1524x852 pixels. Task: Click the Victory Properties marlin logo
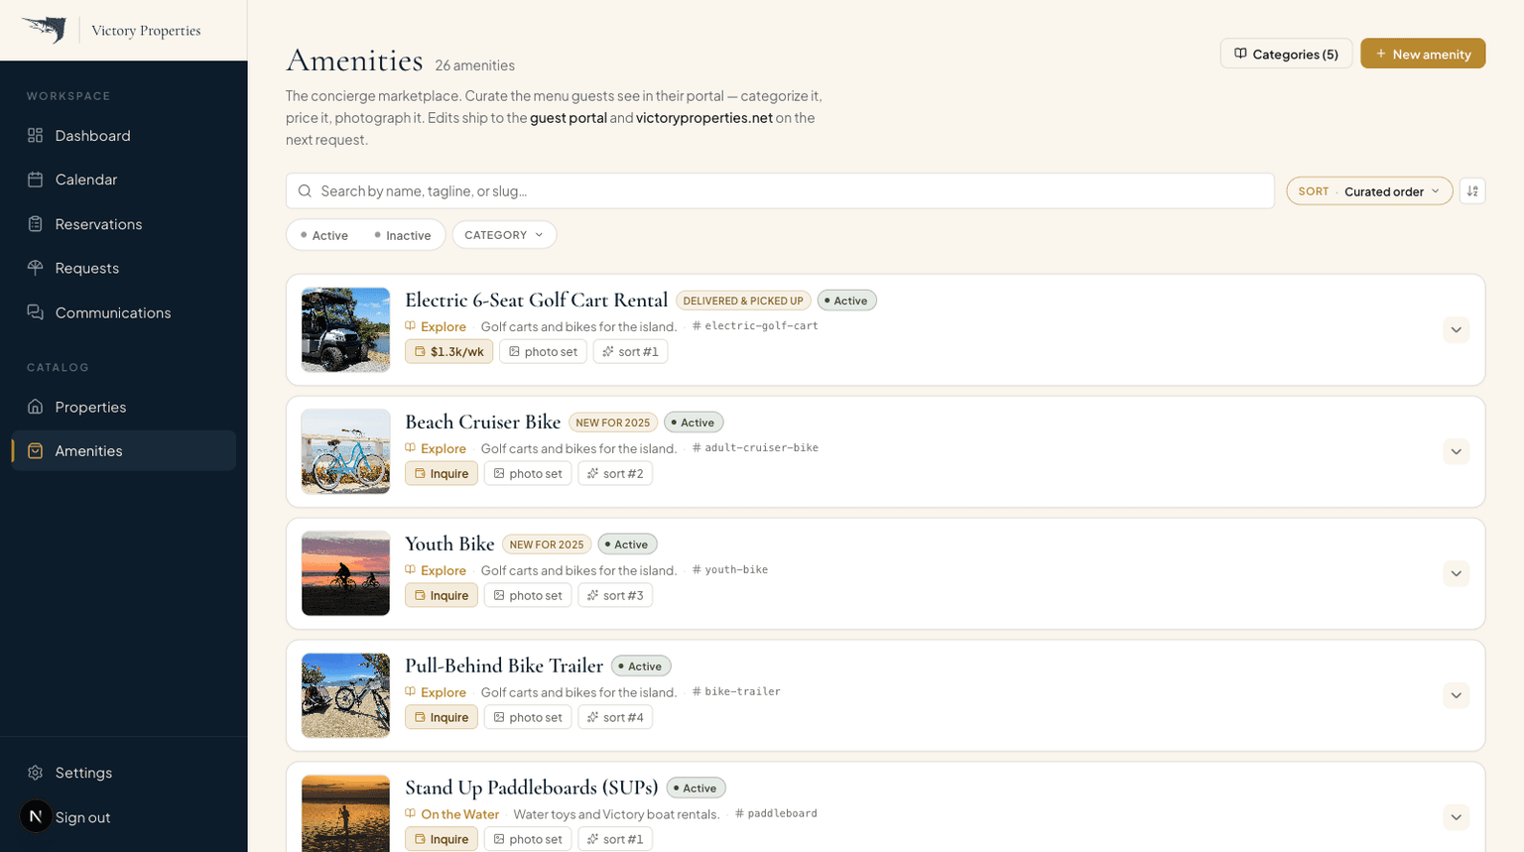(44, 30)
